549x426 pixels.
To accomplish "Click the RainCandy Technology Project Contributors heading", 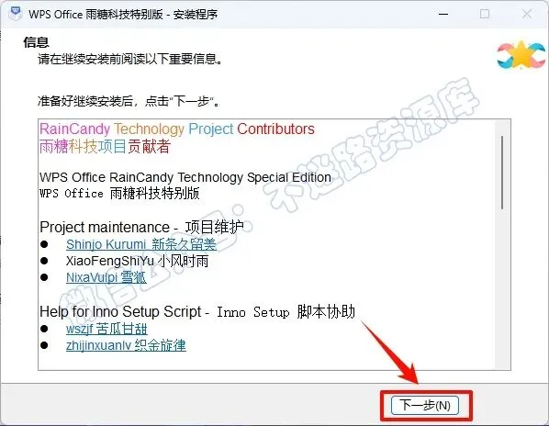I will [x=177, y=129].
